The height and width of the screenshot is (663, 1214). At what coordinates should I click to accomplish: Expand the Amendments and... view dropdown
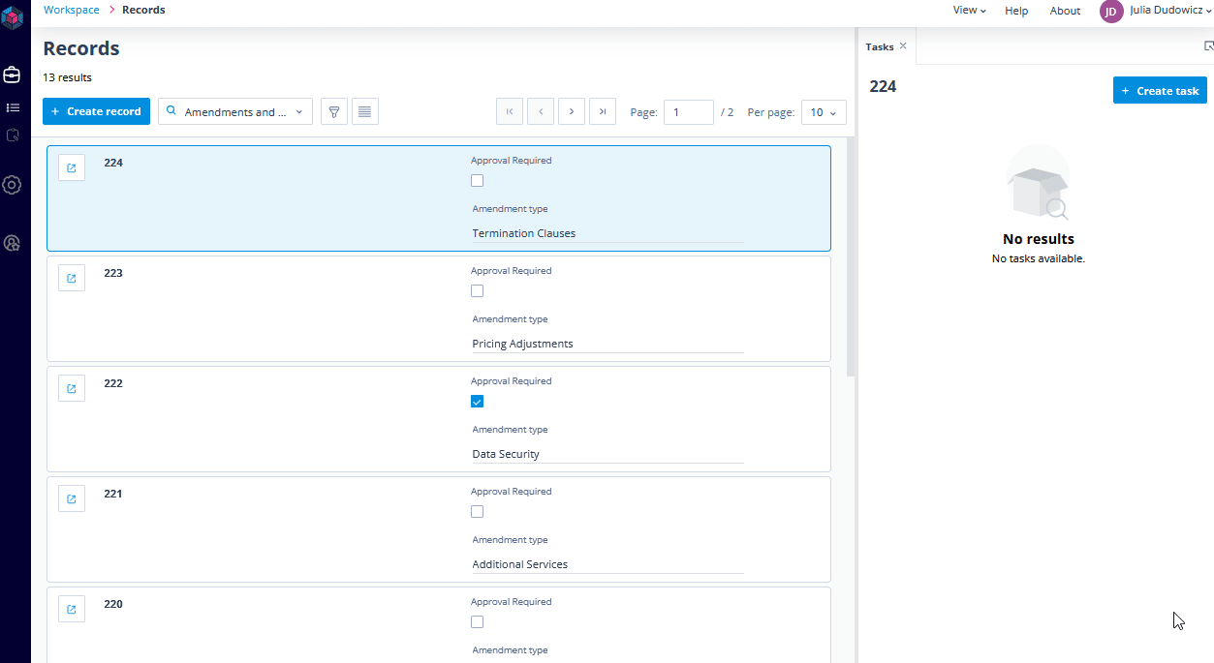coord(235,112)
